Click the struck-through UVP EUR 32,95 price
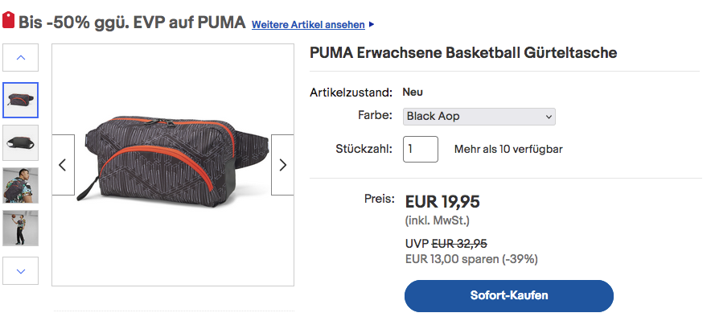The image size is (711, 317). pos(459,244)
